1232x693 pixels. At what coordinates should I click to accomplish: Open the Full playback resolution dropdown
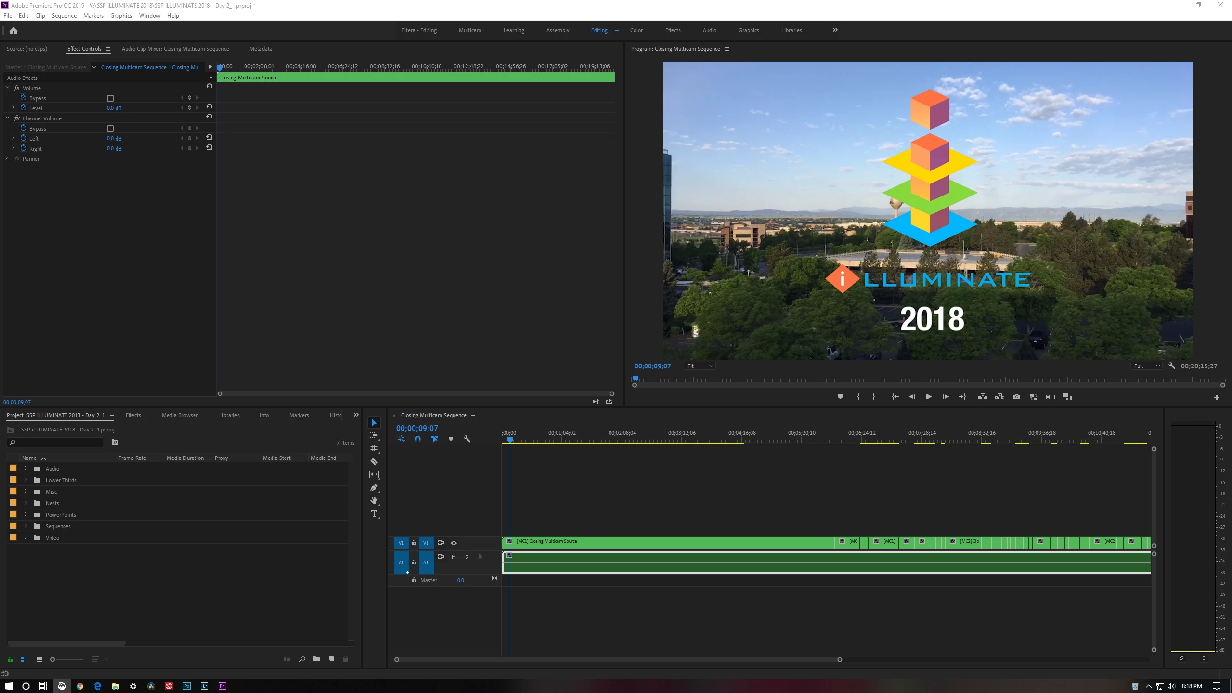tap(1146, 366)
